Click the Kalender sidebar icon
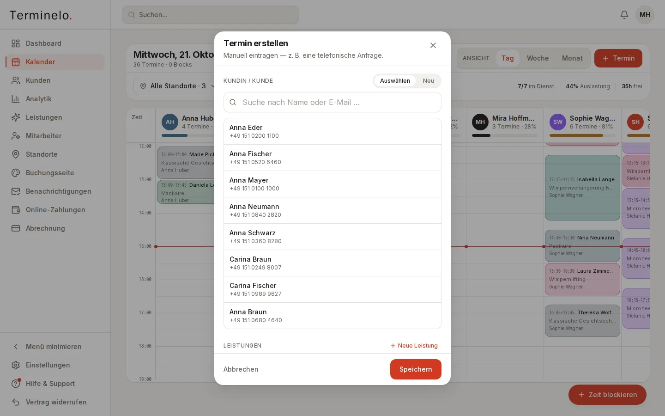The image size is (665, 416). coord(16,62)
